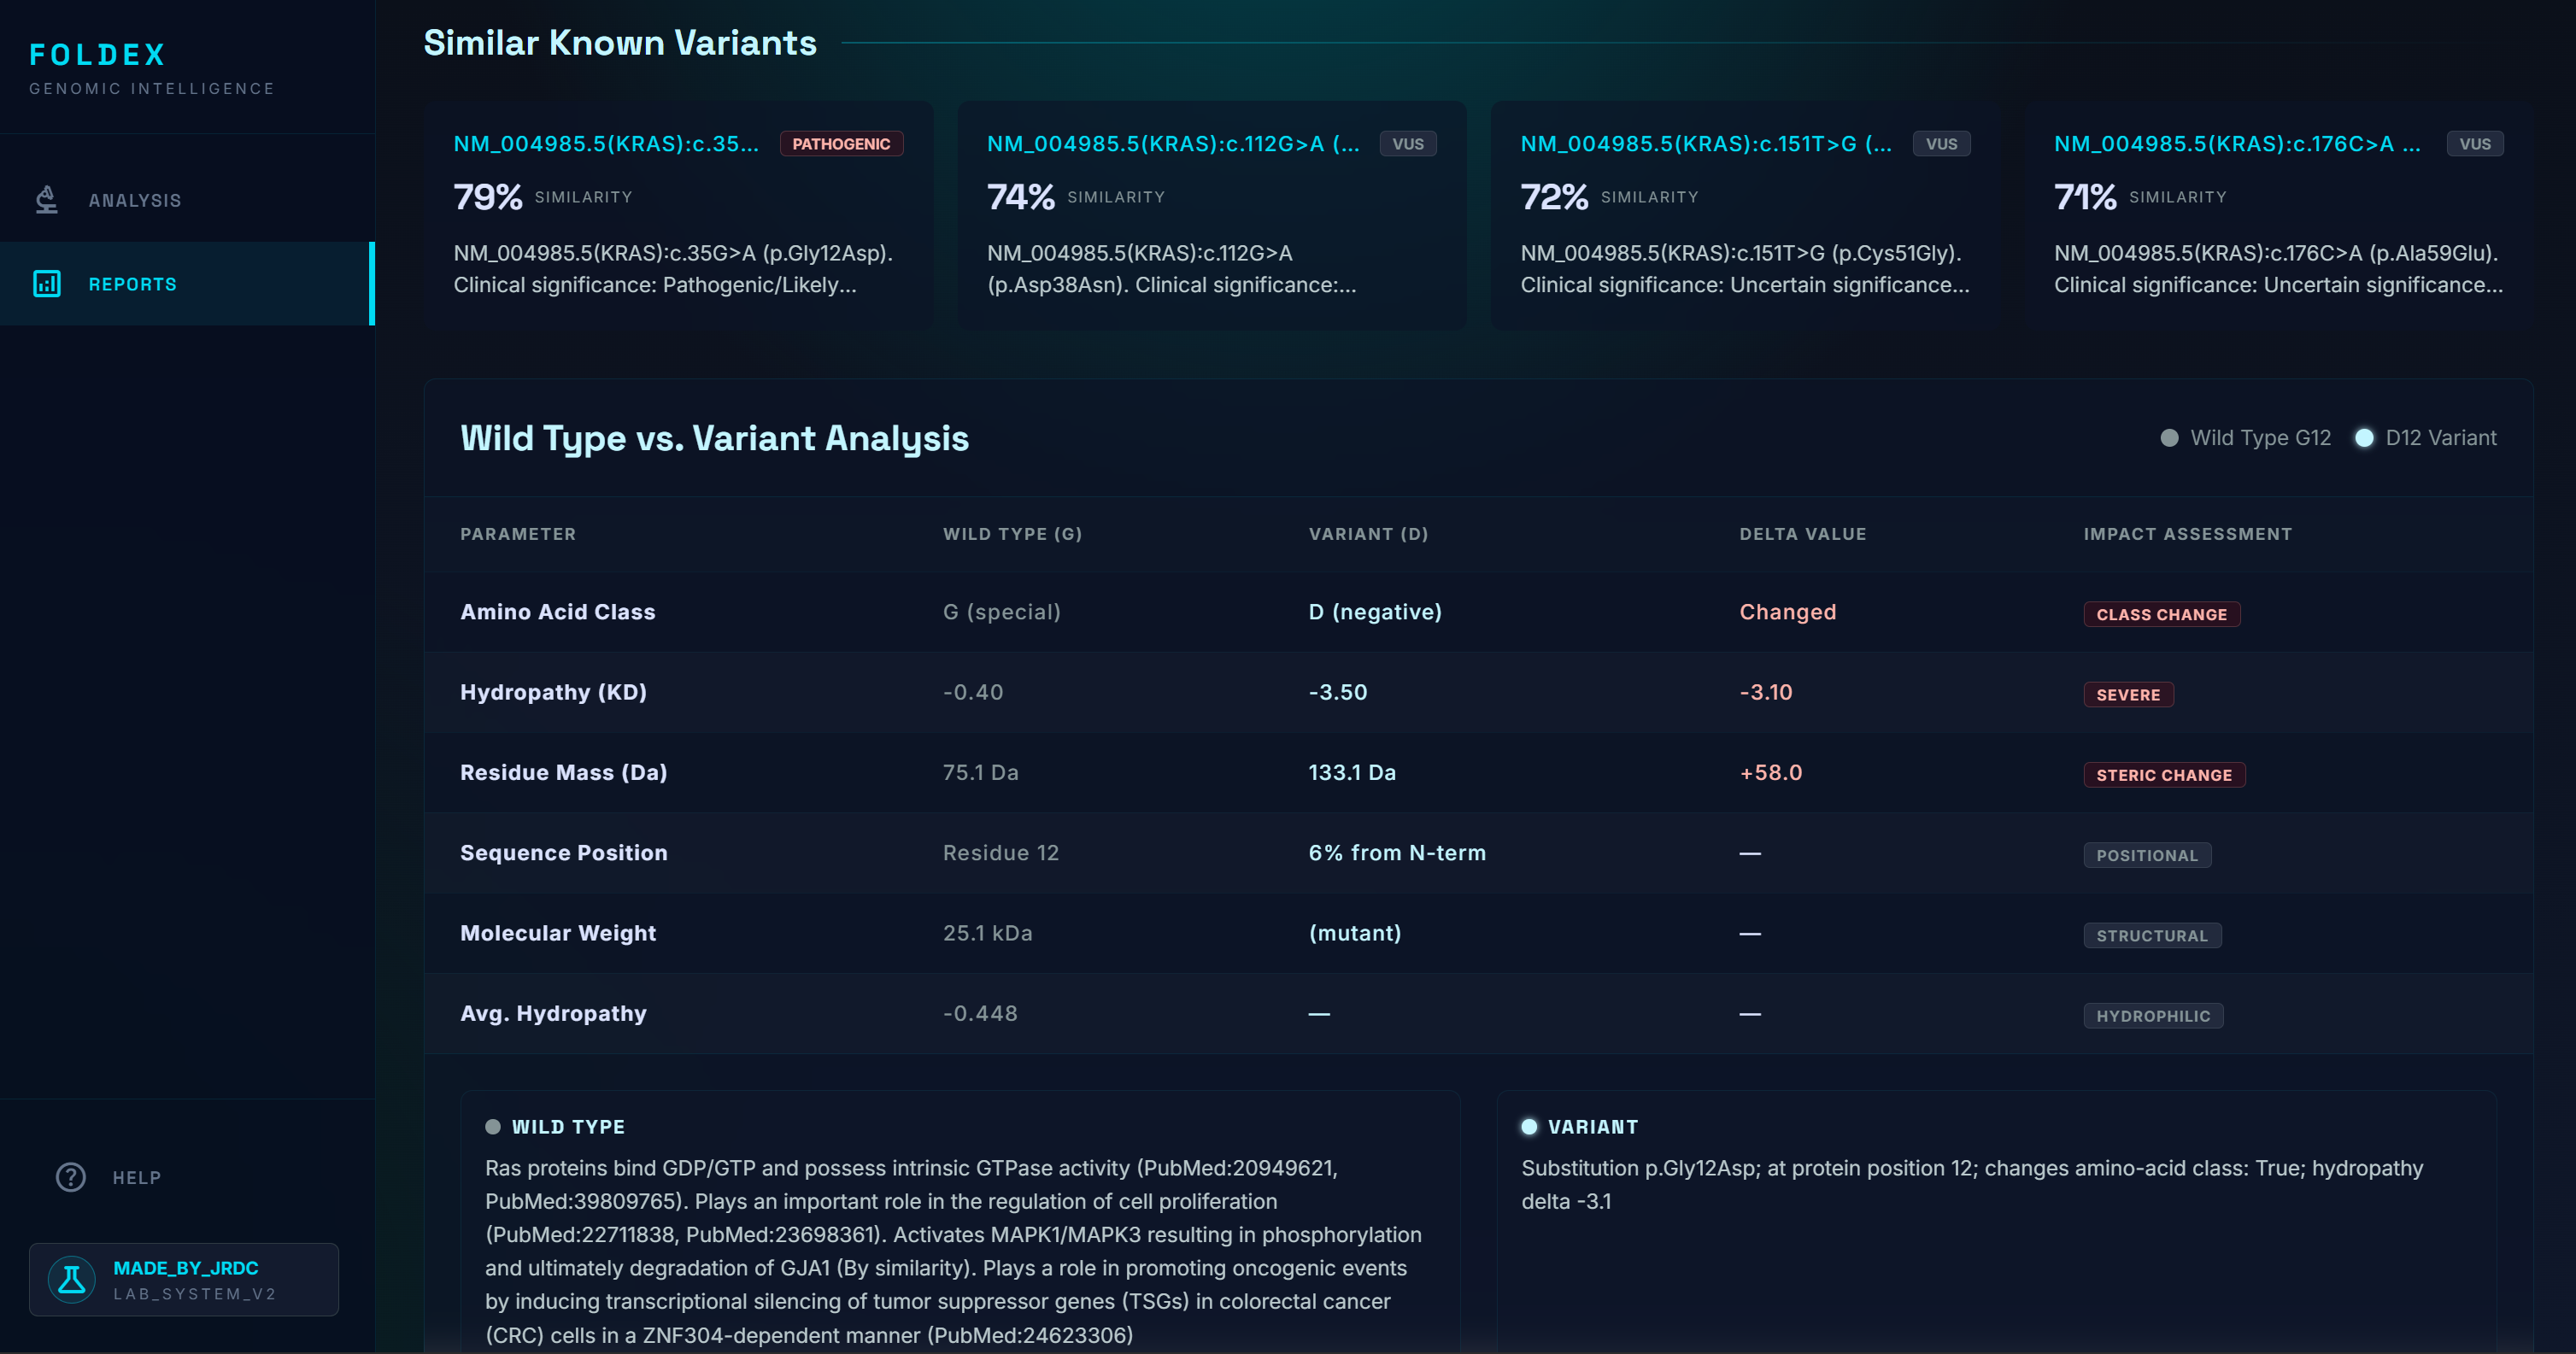
Task: Open the Help menu entry
Action: pos(136,1177)
